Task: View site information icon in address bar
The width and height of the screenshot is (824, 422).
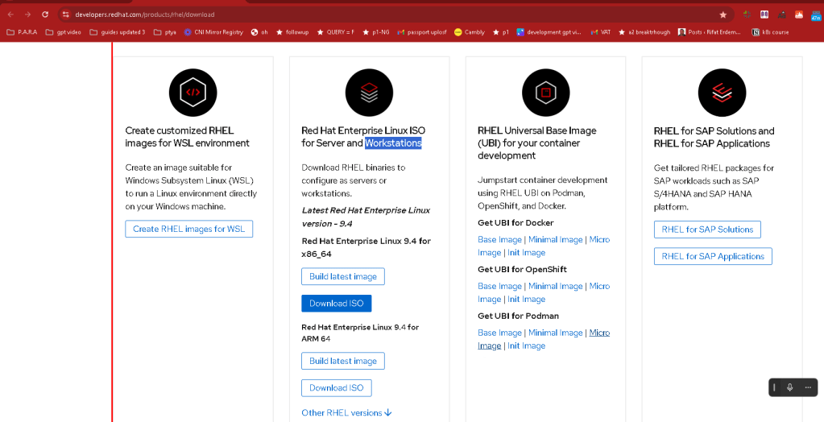Action: click(x=66, y=14)
